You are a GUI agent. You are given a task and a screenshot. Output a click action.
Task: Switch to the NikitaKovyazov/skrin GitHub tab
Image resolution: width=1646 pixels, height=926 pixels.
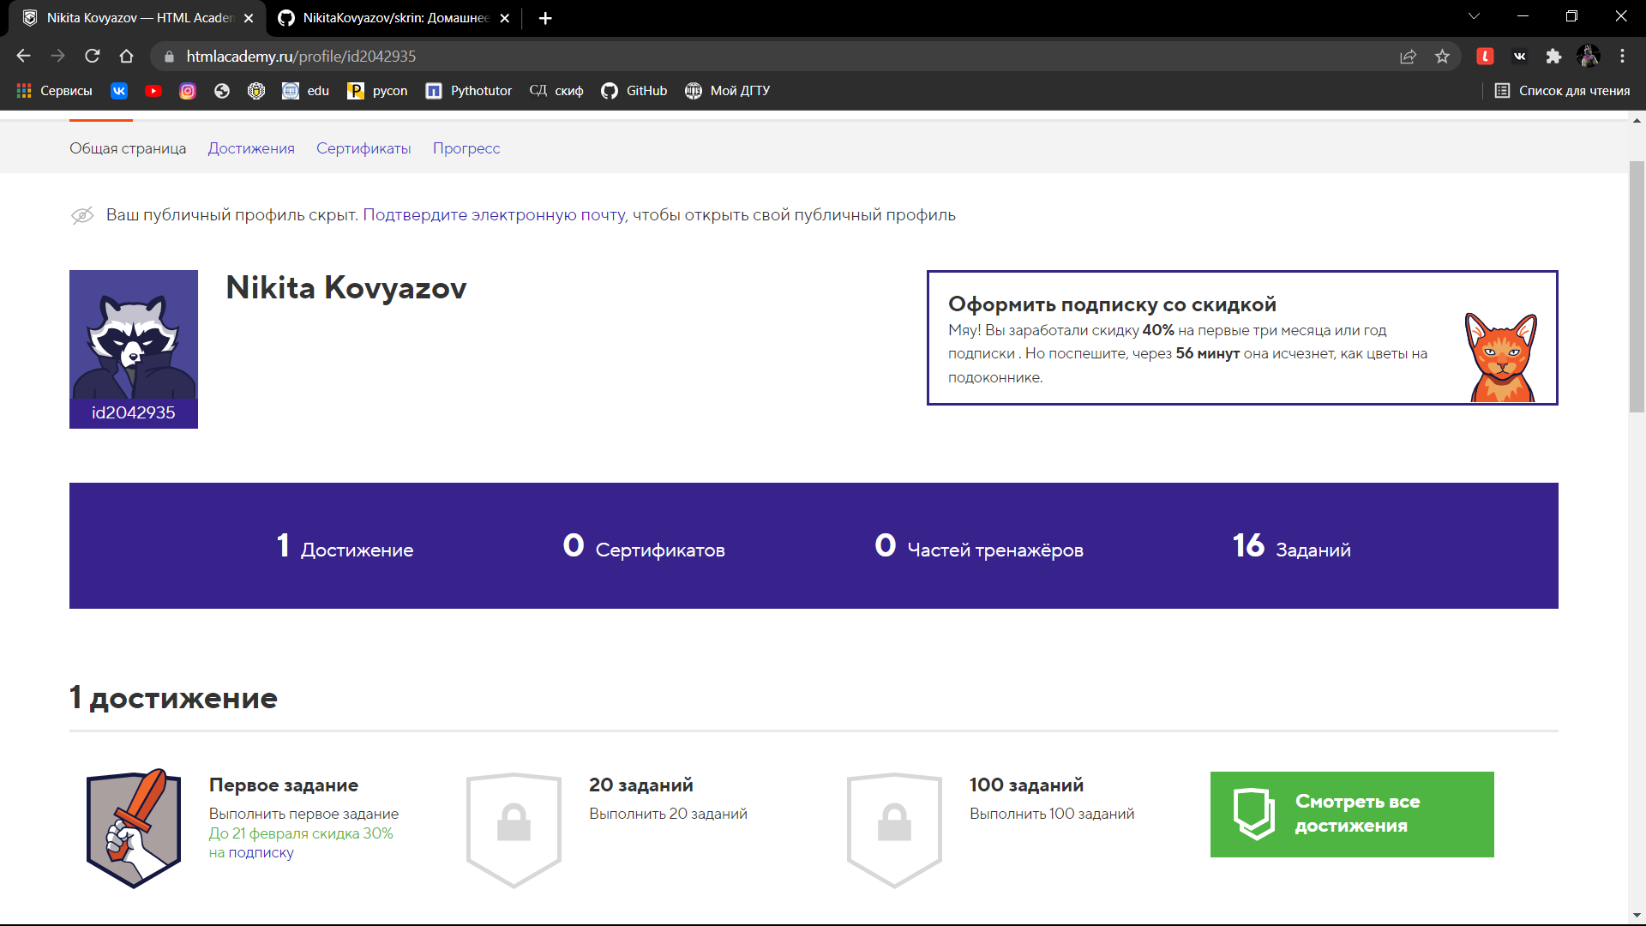(x=394, y=18)
